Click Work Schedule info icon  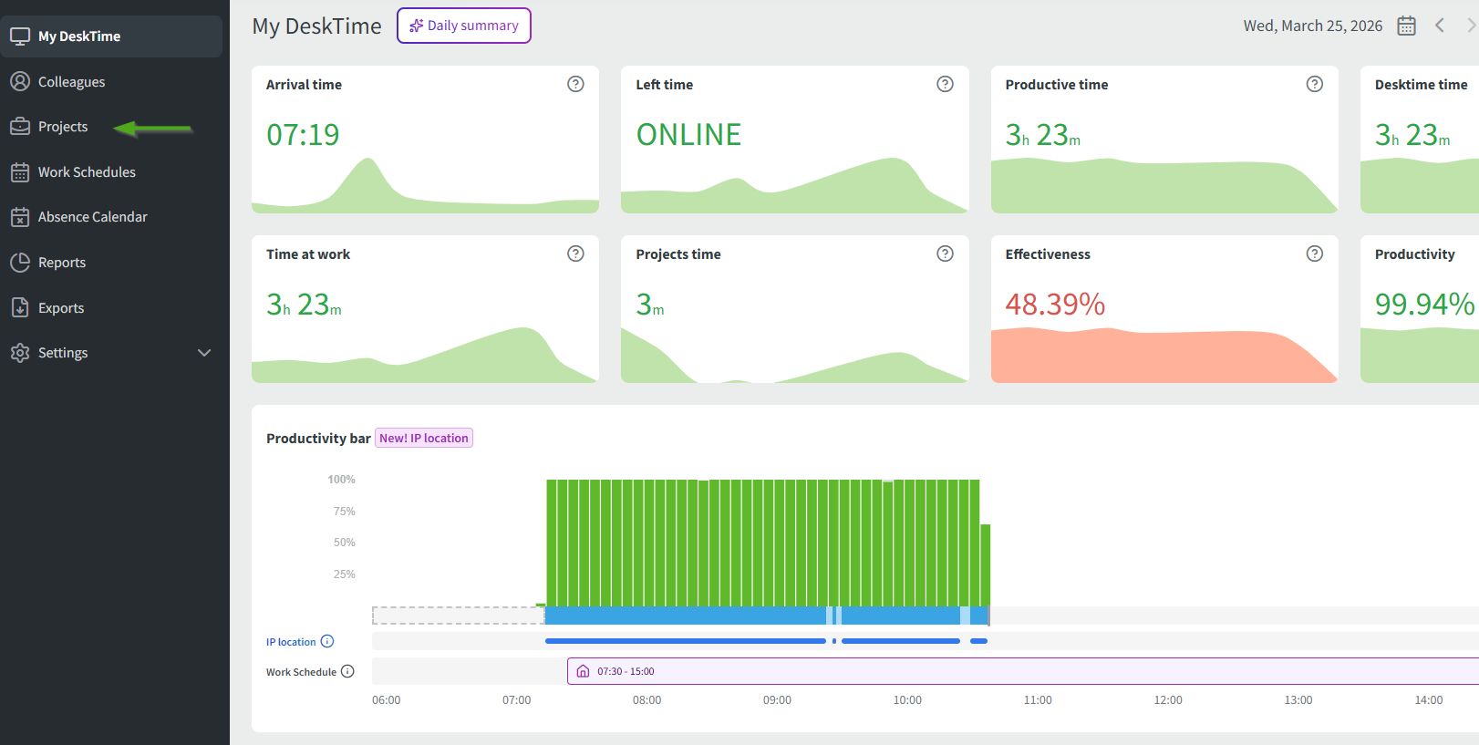tap(347, 671)
